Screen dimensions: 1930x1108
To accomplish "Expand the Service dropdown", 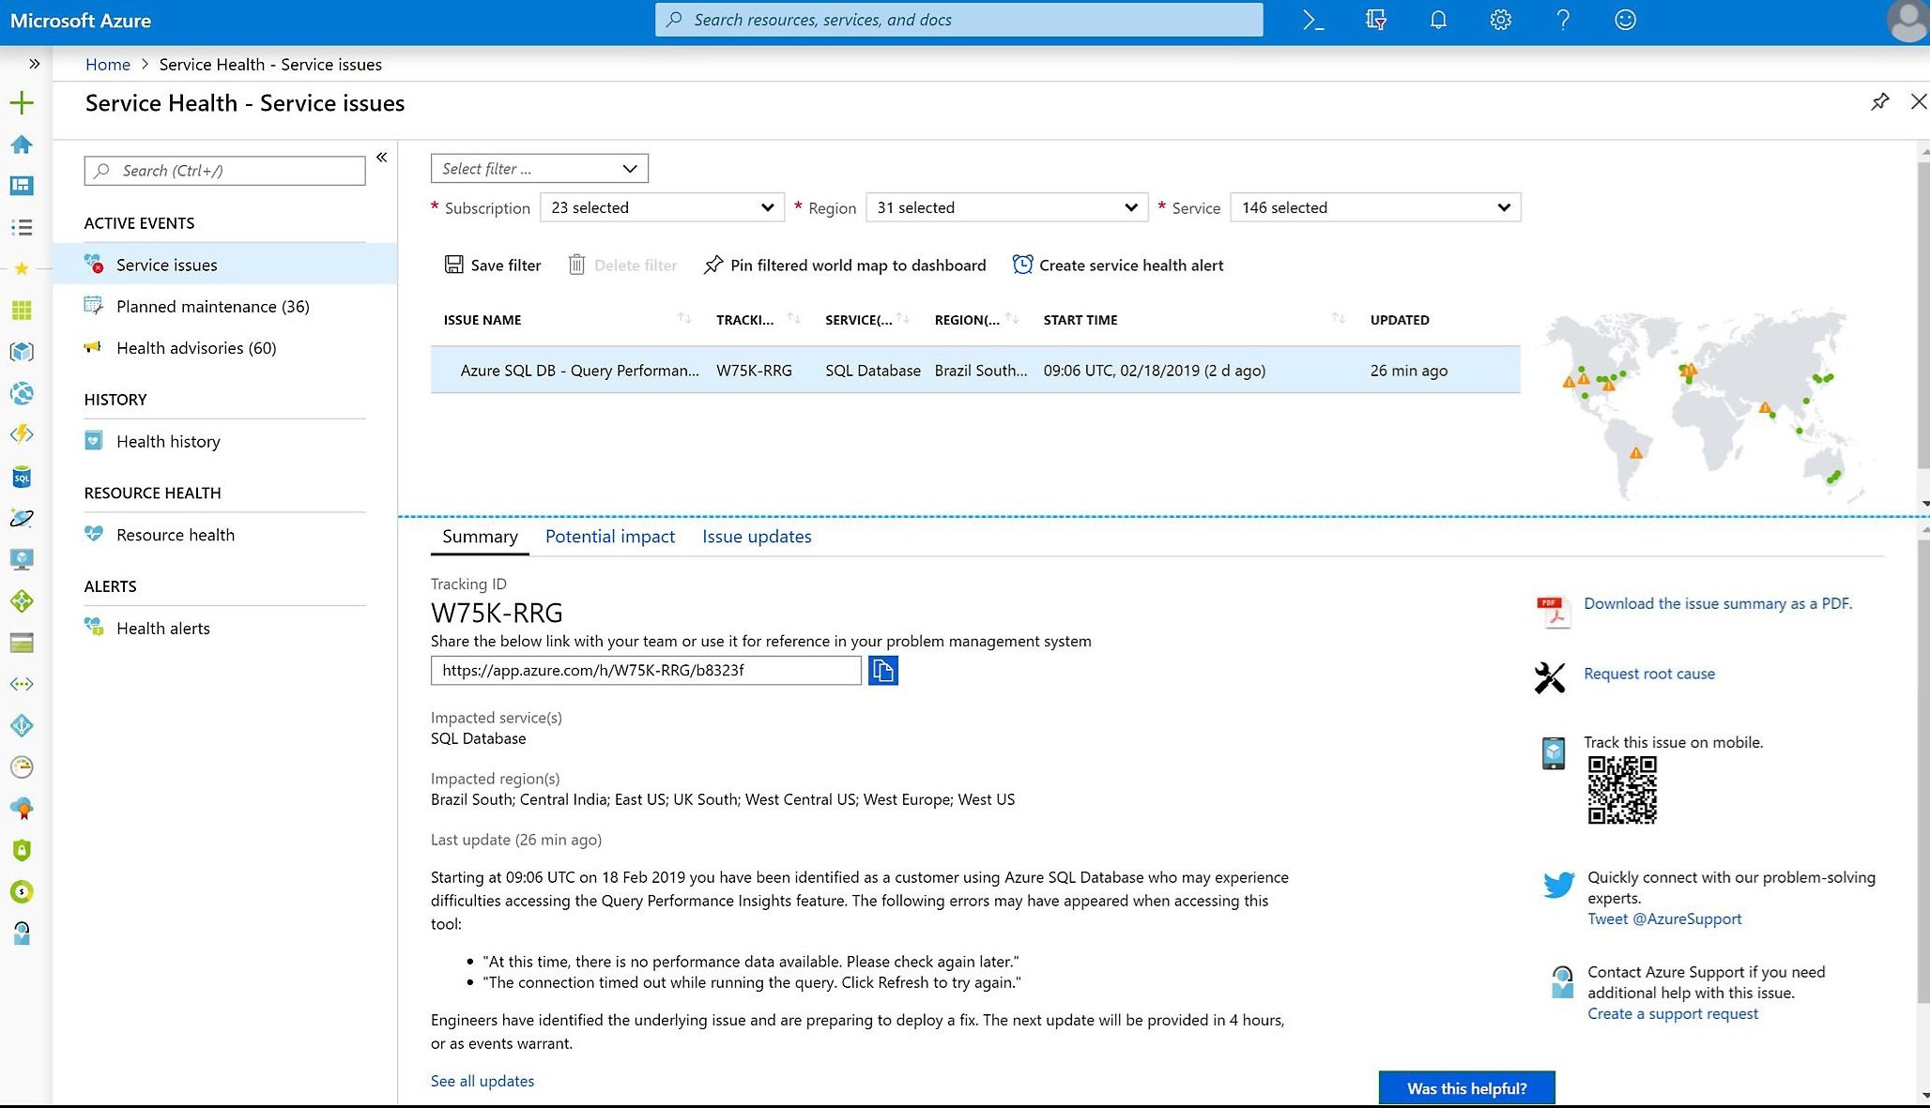I will tap(1375, 207).
